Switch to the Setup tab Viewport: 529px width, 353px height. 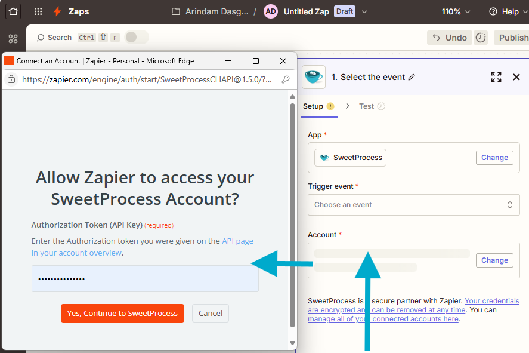click(x=313, y=106)
